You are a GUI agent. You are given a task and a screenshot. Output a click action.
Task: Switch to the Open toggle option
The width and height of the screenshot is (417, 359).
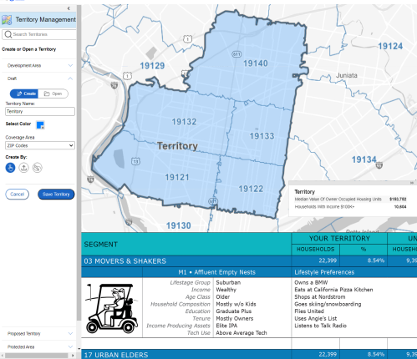point(53,94)
